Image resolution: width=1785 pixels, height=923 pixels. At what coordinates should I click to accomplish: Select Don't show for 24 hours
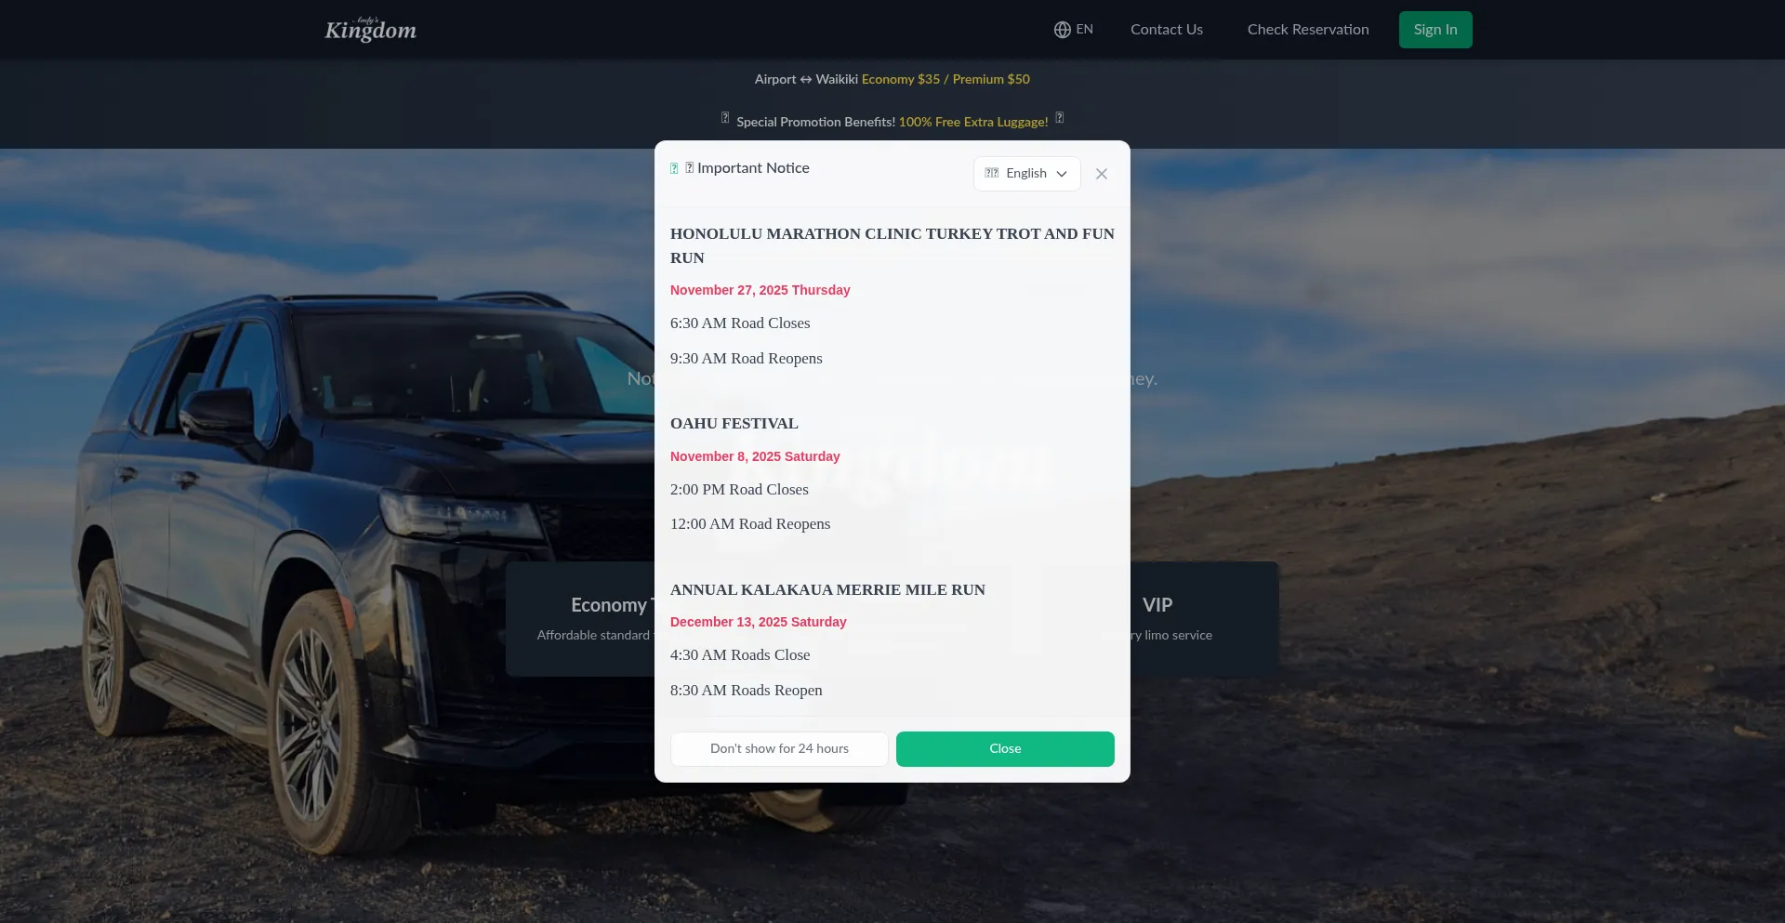point(779,749)
